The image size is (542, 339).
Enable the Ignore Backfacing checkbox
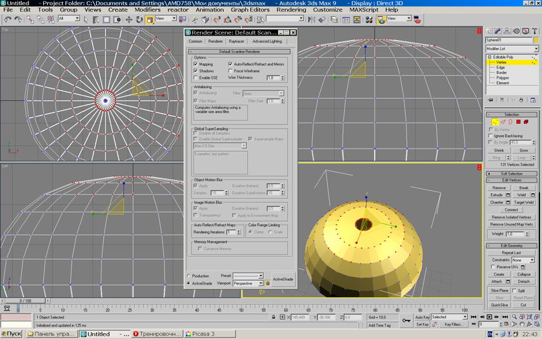[x=491, y=136]
